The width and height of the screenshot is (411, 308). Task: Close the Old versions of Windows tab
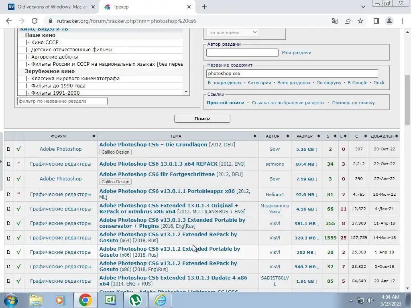point(93,7)
